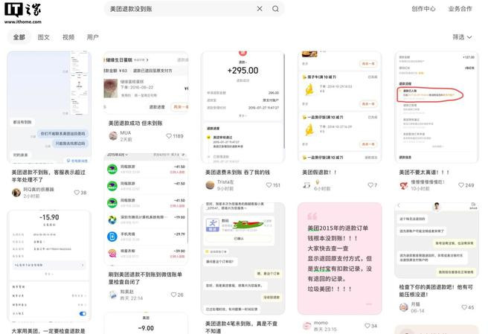Open avatar of 美团不要太离谱 post author
Image resolution: width=491 pixels, height=334 pixels.
(404, 185)
